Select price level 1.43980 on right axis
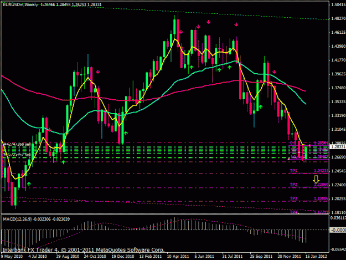The height and width of the screenshot is (260, 346). pos(338,47)
